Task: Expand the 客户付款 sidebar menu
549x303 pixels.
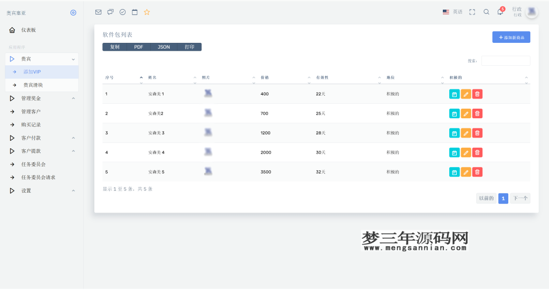Action: tap(42, 138)
